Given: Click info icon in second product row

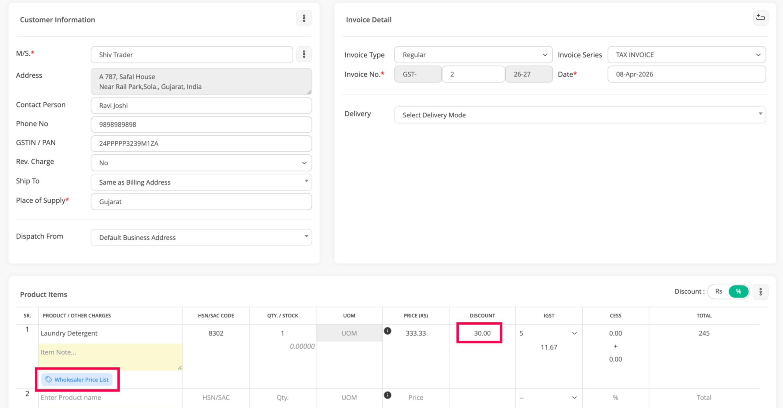Looking at the screenshot, I should click(388, 395).
